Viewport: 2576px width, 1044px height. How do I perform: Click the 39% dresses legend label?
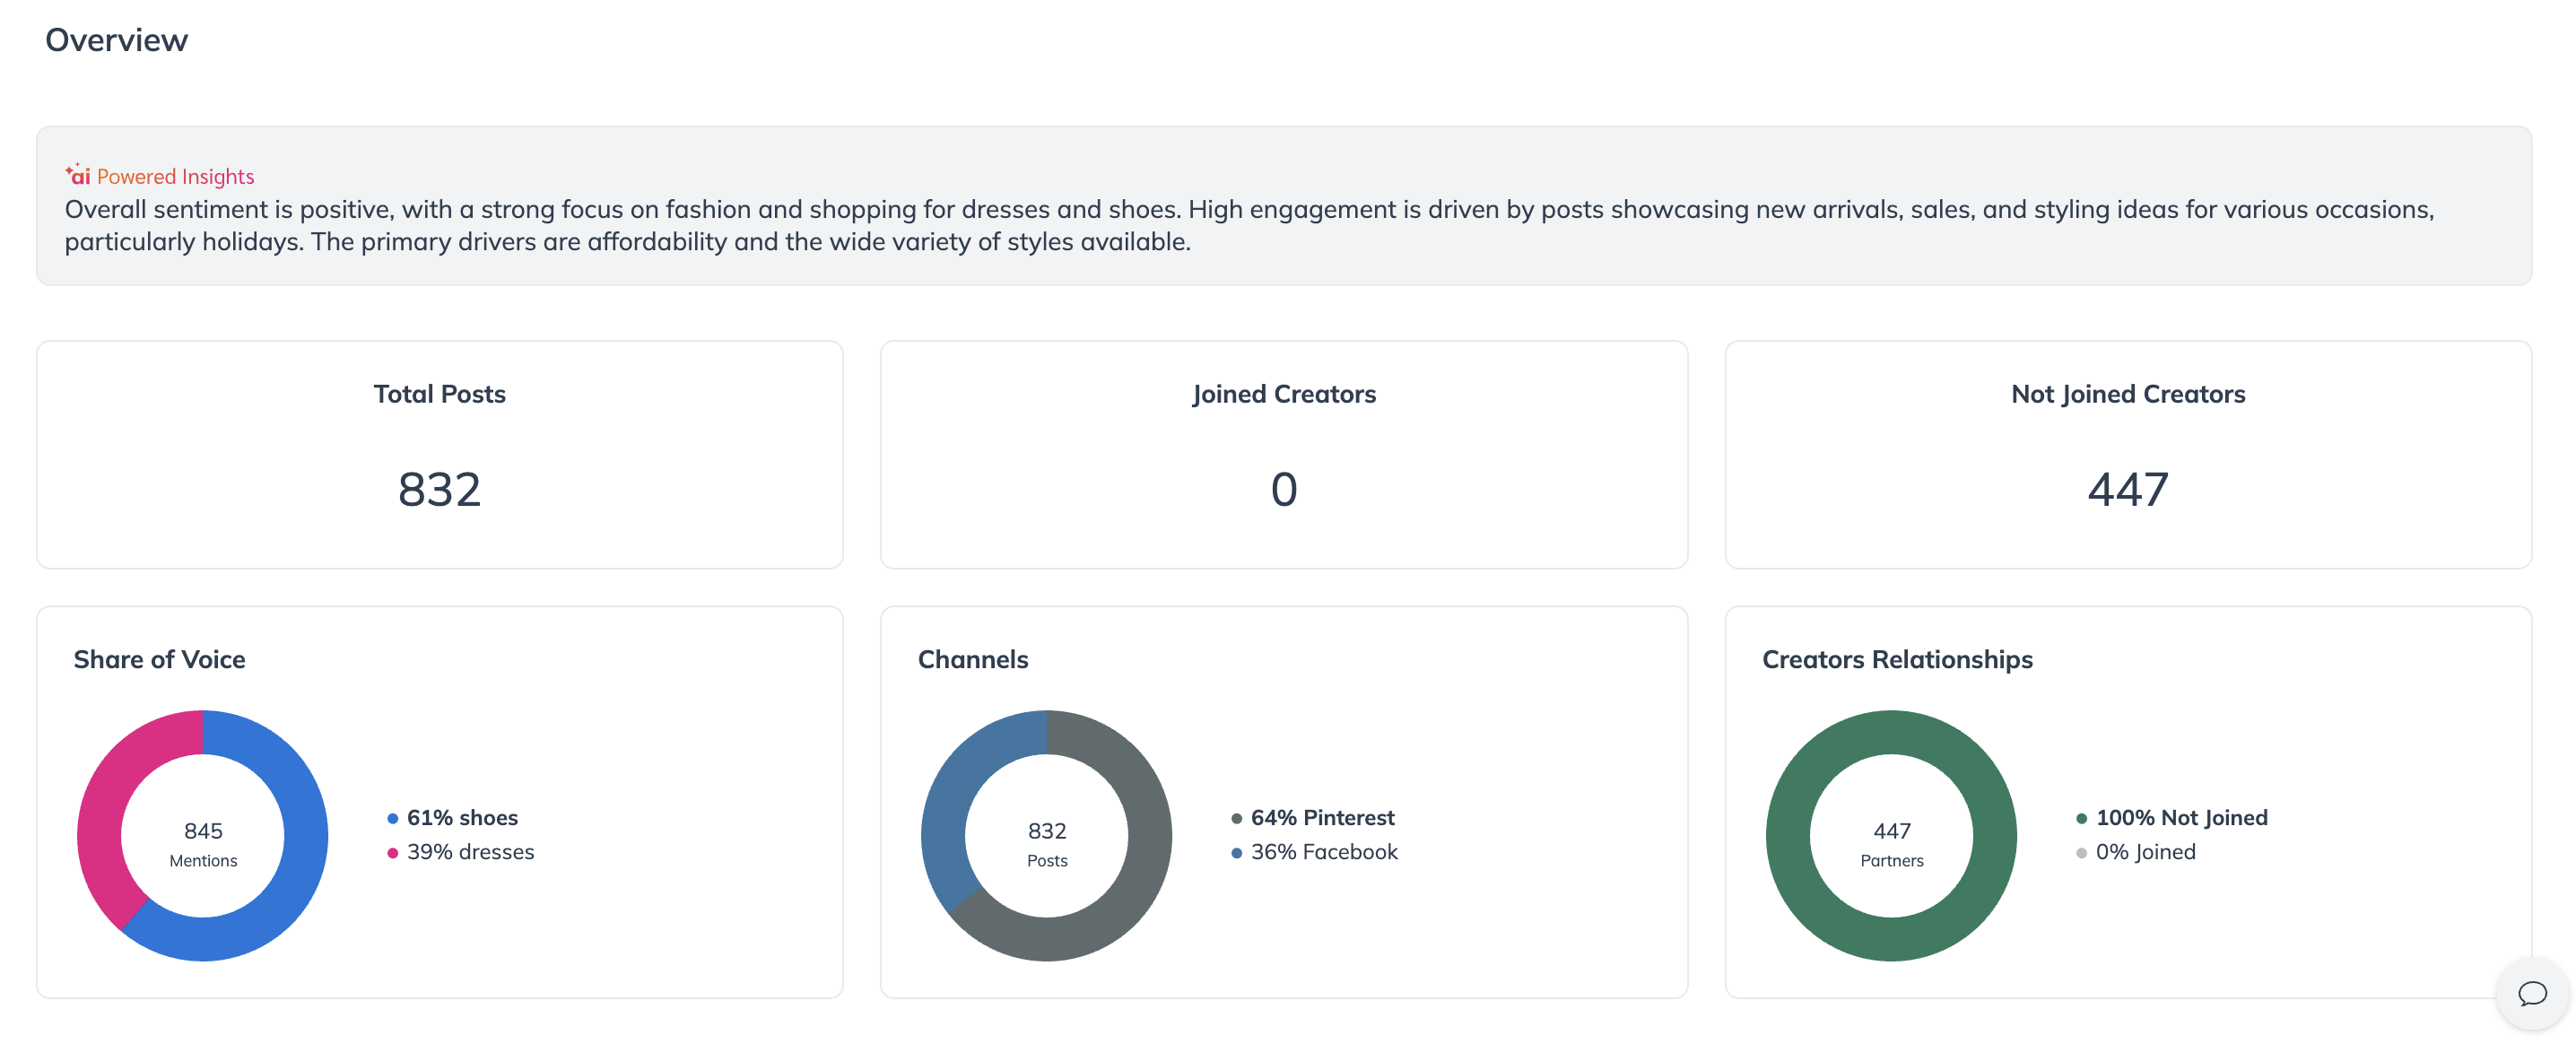470,851
